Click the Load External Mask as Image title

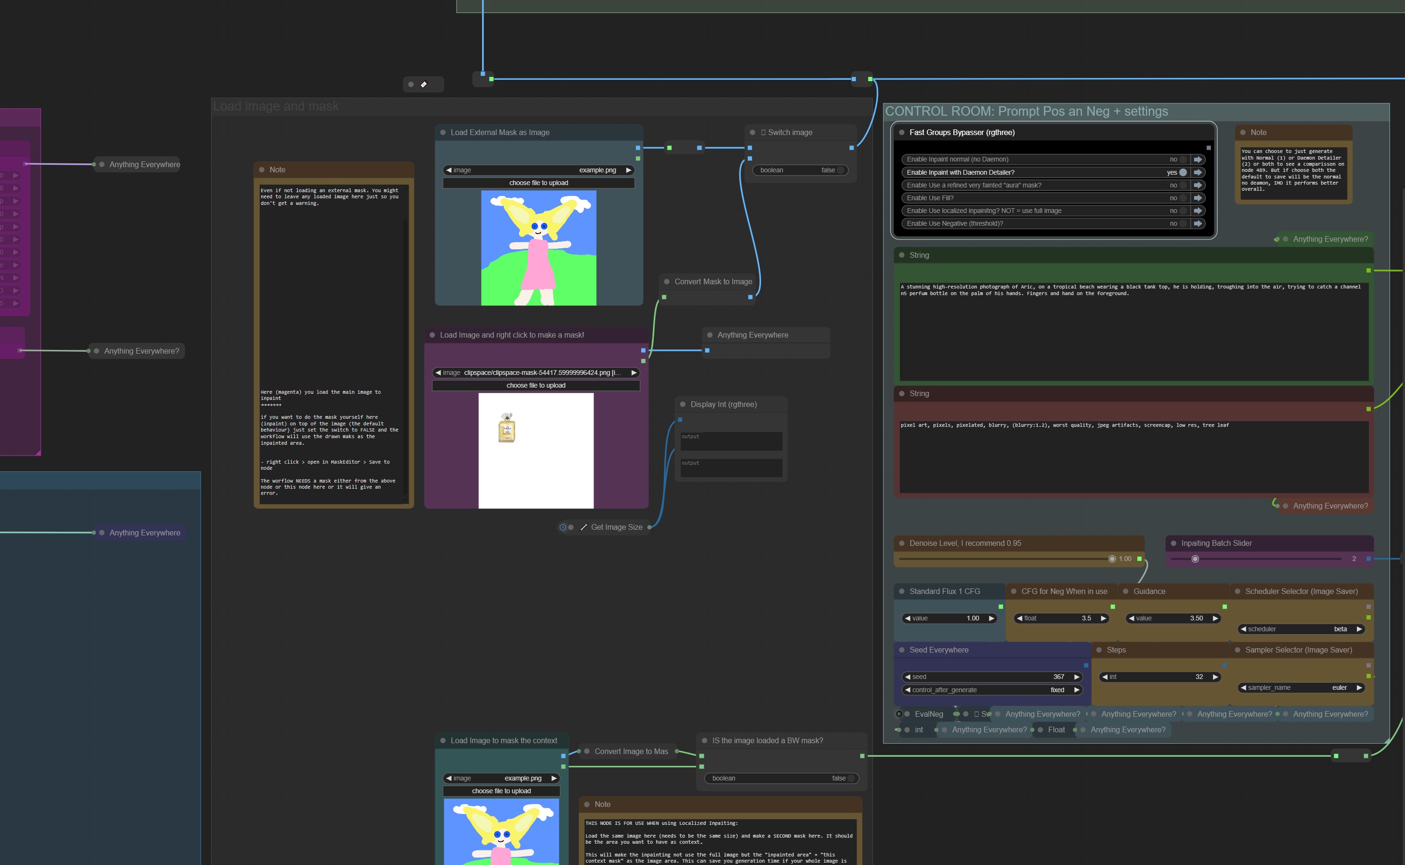[499, 132]
